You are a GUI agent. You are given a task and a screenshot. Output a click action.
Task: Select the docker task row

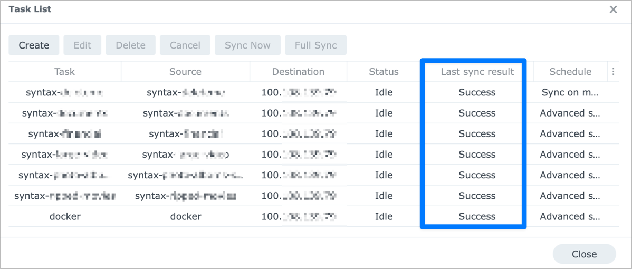pos(65,216)
